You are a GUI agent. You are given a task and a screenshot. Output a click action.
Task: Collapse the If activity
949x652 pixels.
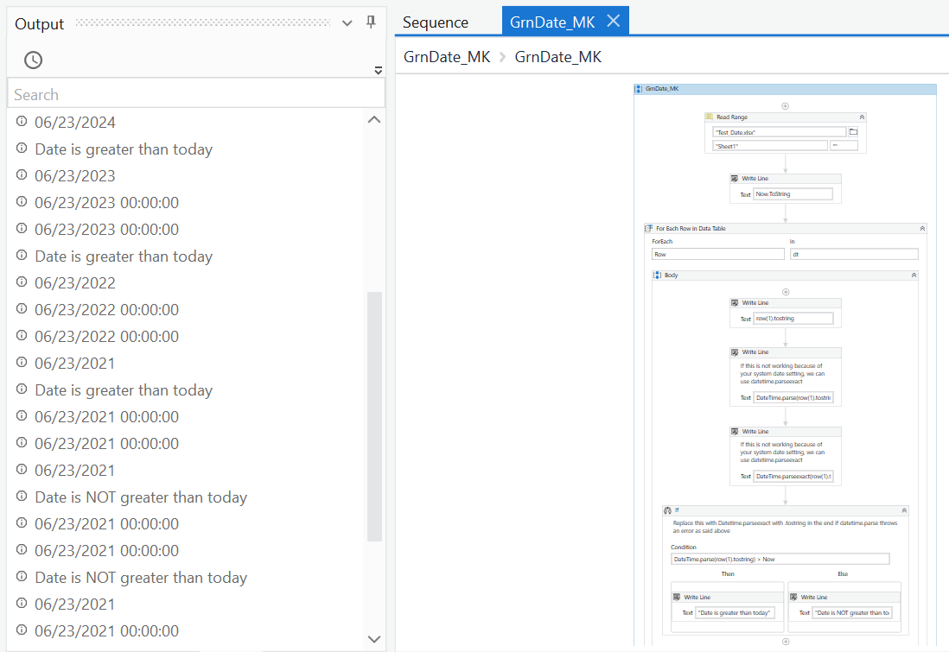point(904,510)
